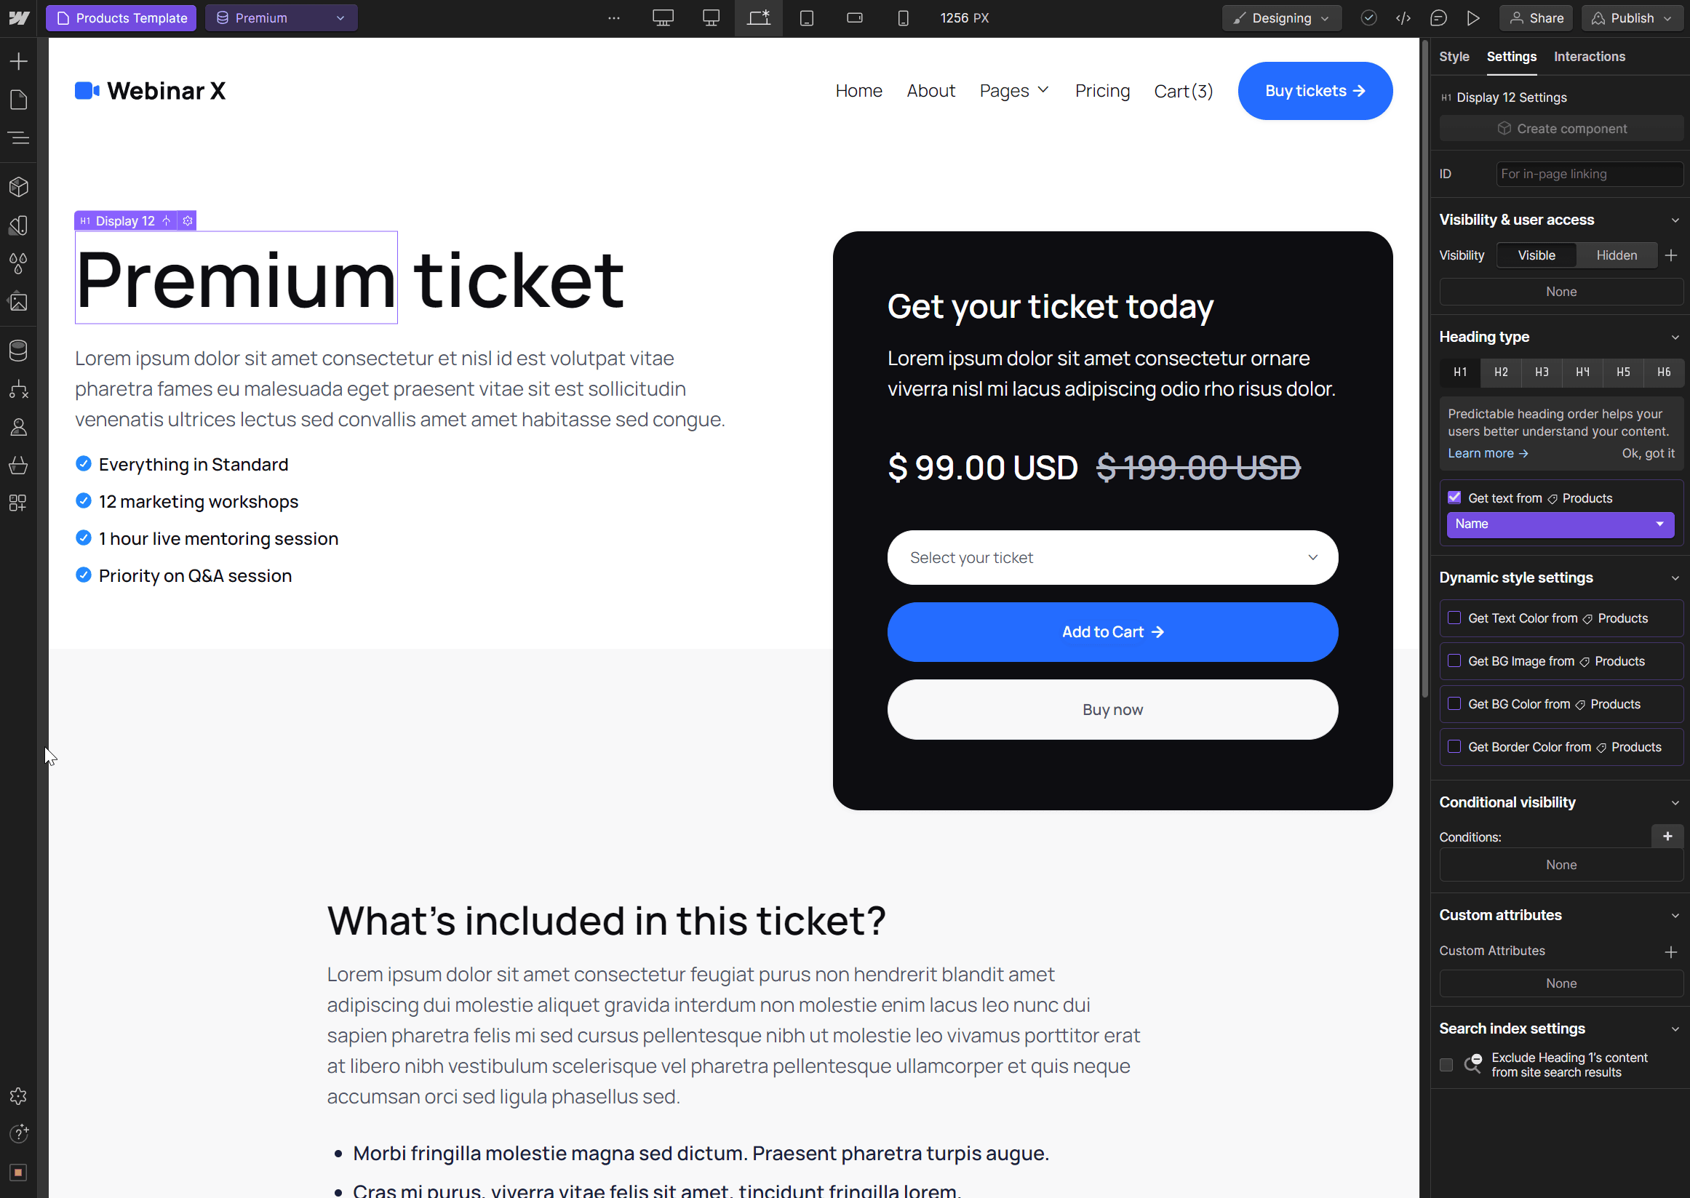Open the Components panel
Image resolution: width=1690 pixels, height=1198 pixels.
pos(17,186)
